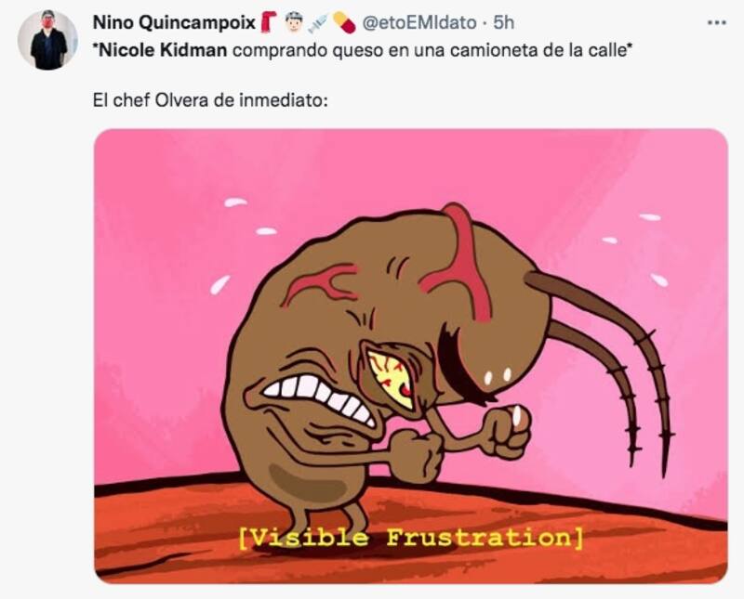This screenshot has height=599, width=744.
Task: Click the pill emoji beside the handle
Action: point(344,22)
